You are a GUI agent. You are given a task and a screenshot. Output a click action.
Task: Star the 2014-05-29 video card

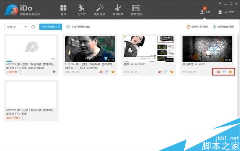pyautogui.click(x=113, y=72)
